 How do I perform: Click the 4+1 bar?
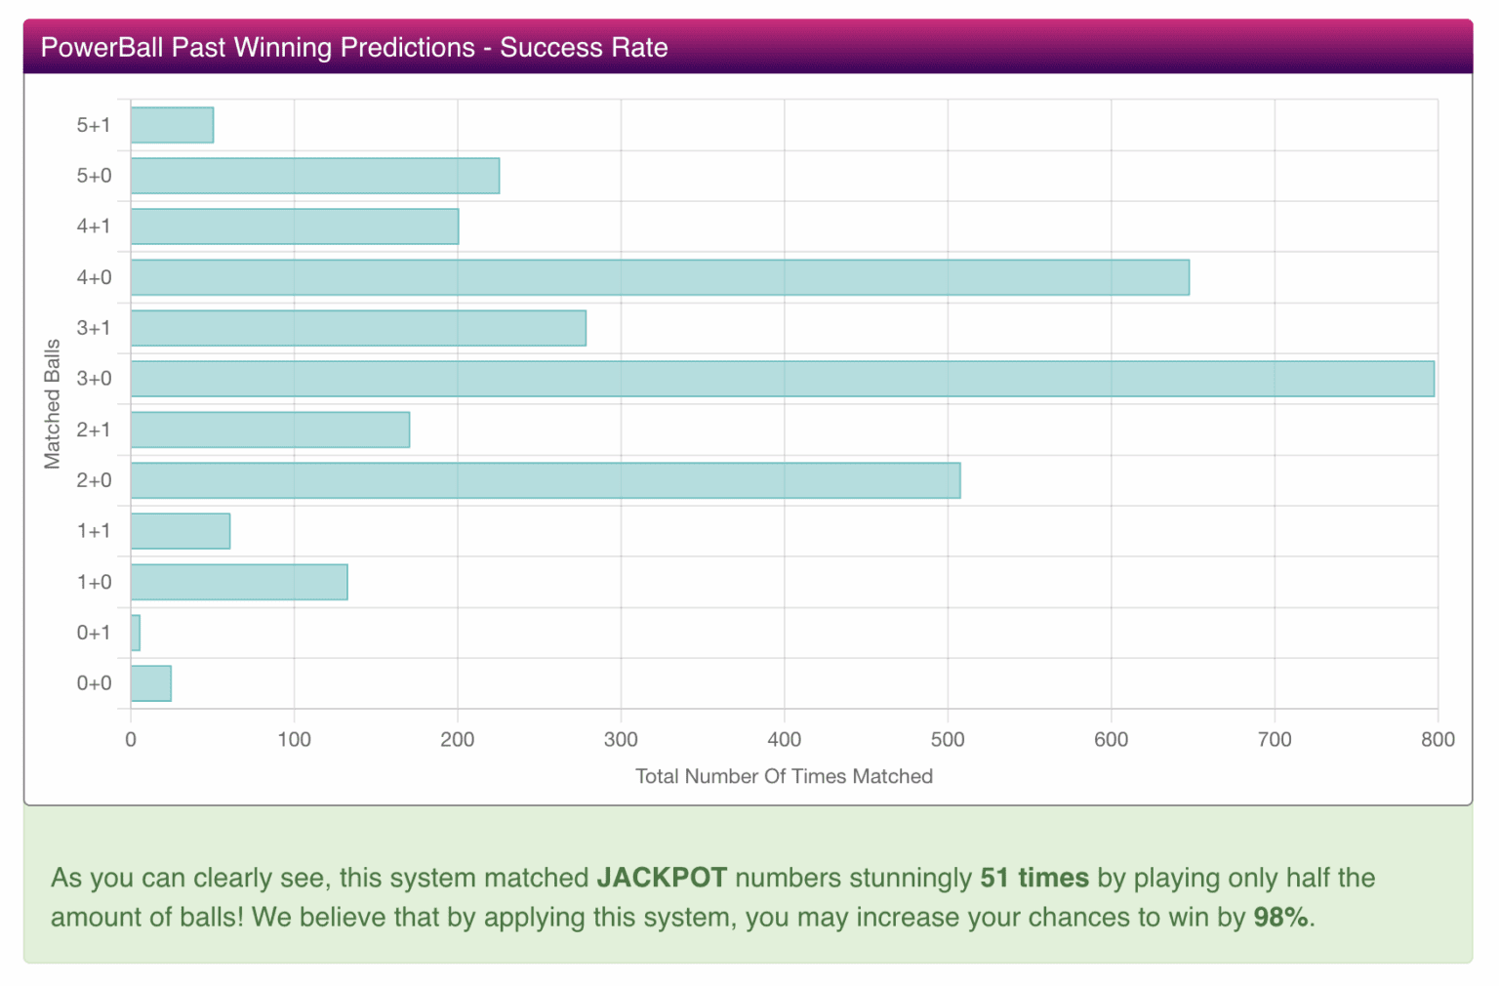point(294,226)
